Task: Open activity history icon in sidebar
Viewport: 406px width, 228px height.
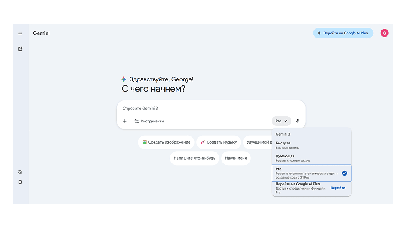Action: pyautogui.click(x=20, y=172)
